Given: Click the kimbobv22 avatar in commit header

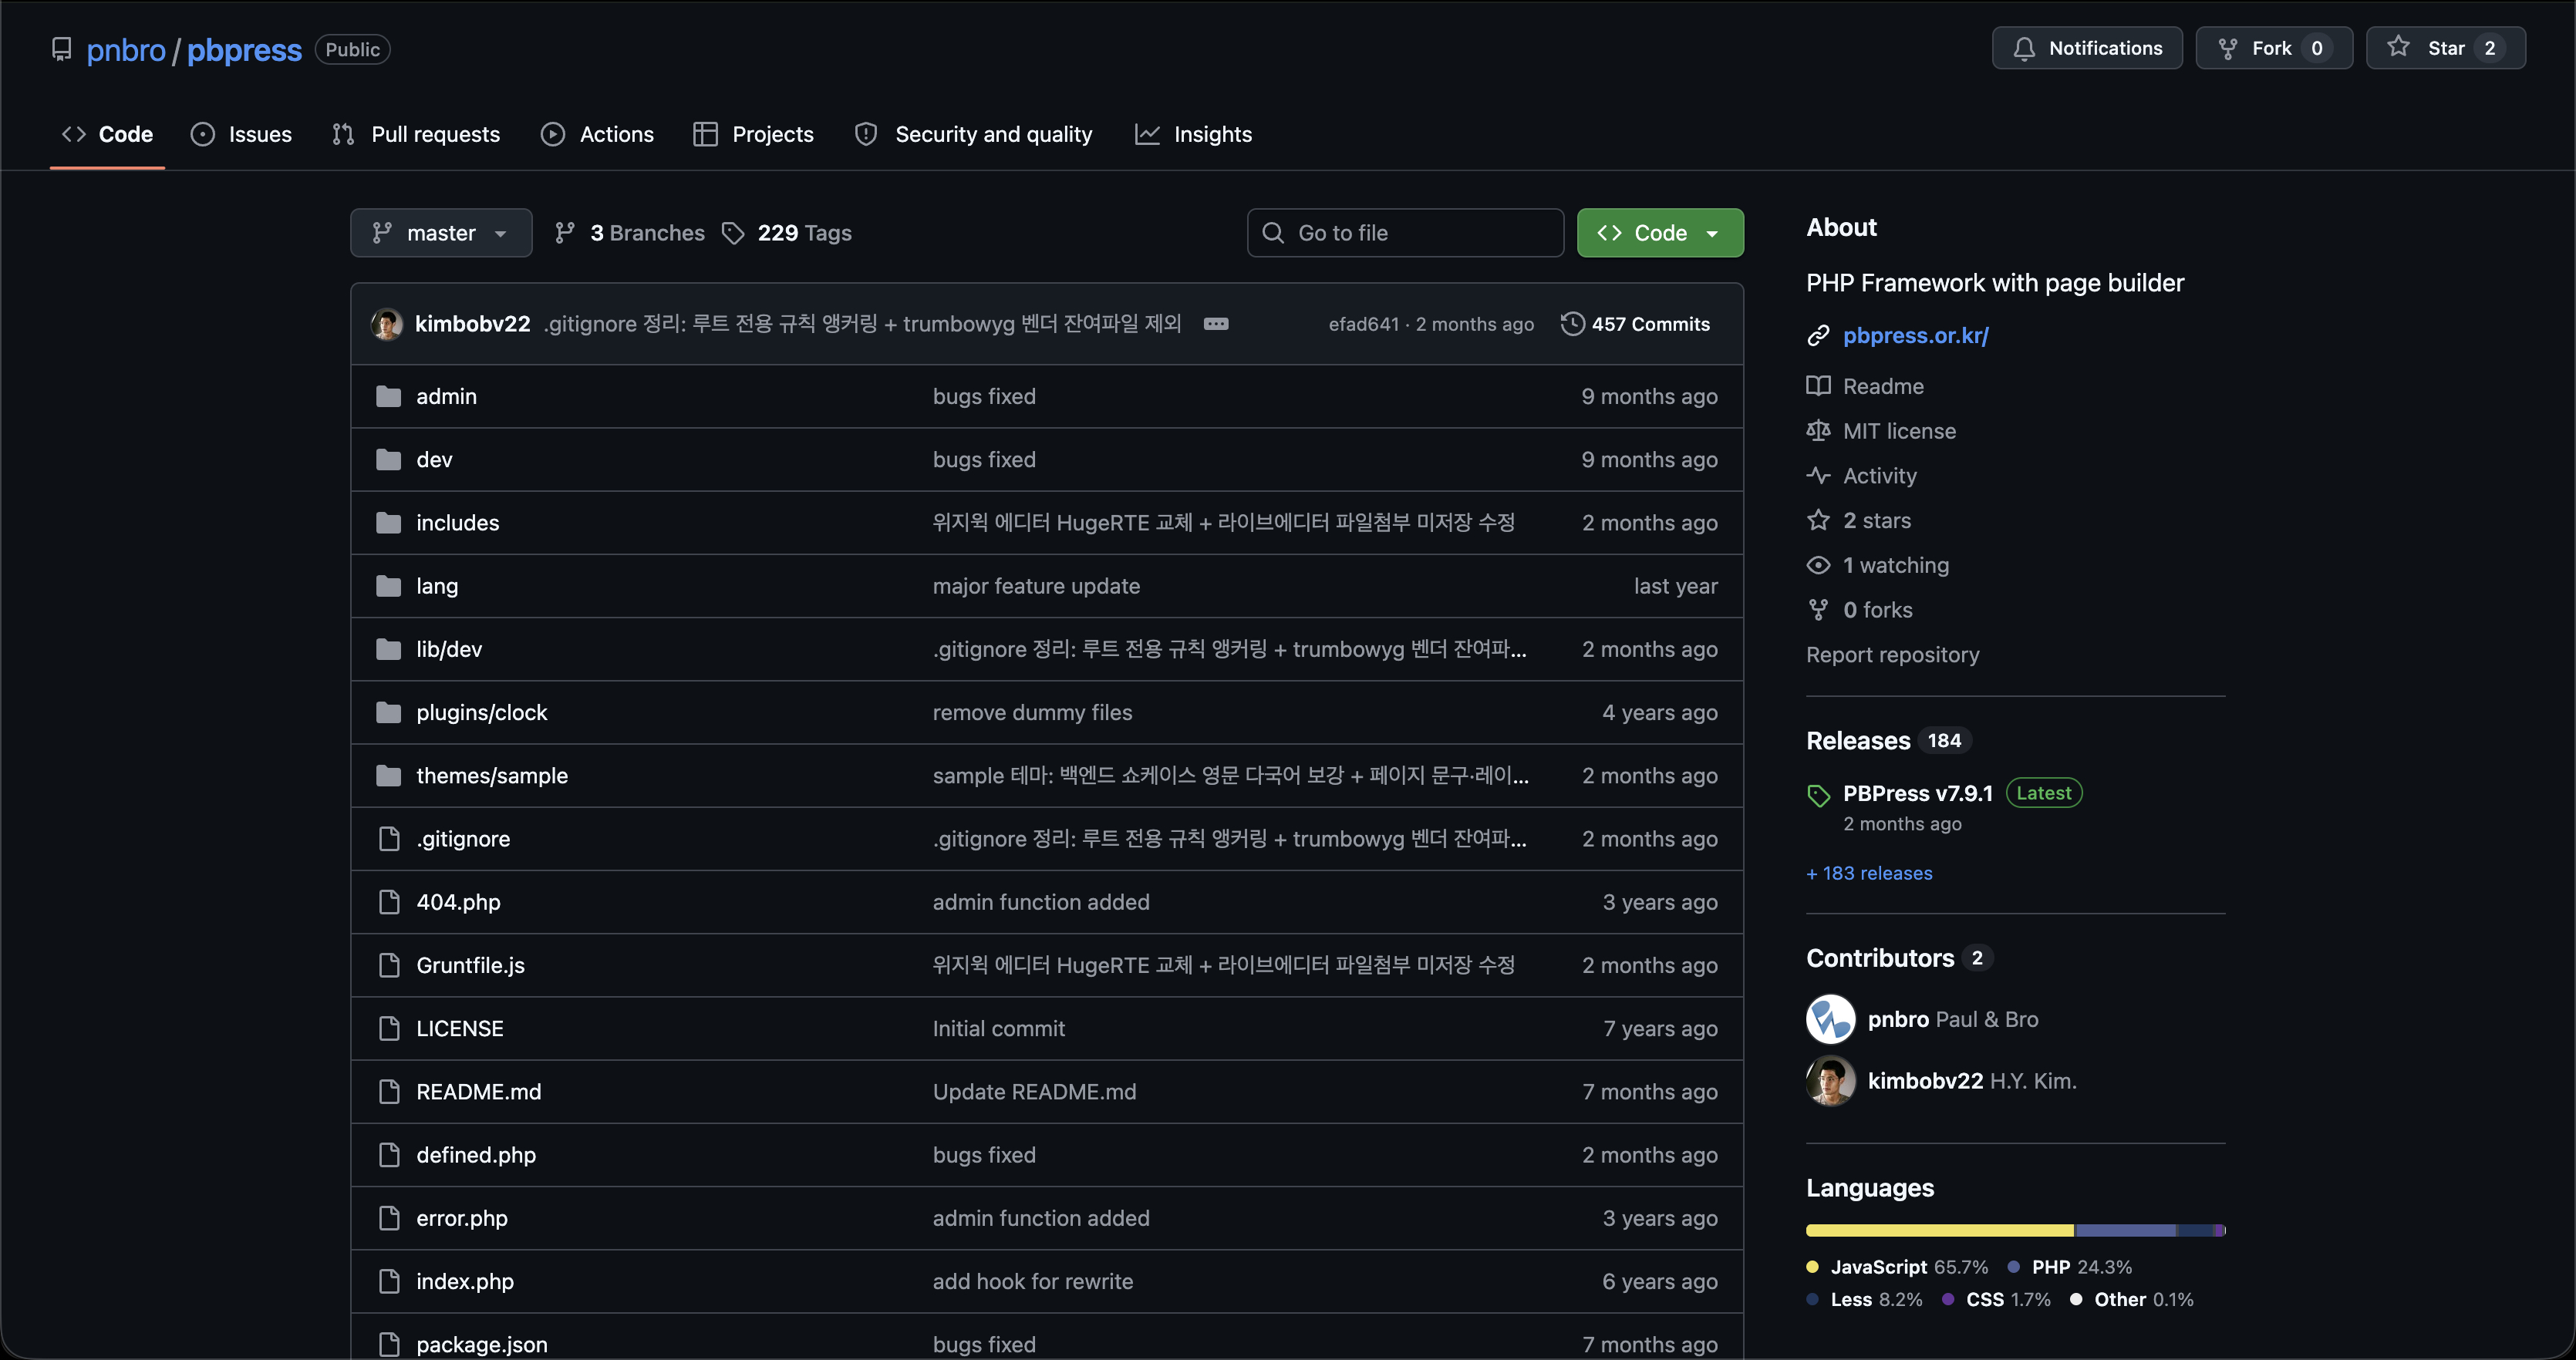Looking at the screenshot, I should pos(387,324).
